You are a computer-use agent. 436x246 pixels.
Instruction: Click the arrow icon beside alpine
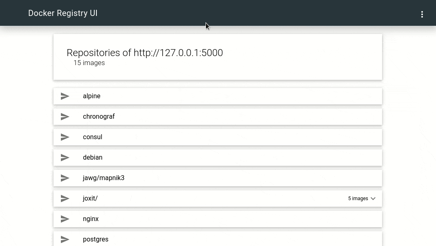tap(65, 96)
